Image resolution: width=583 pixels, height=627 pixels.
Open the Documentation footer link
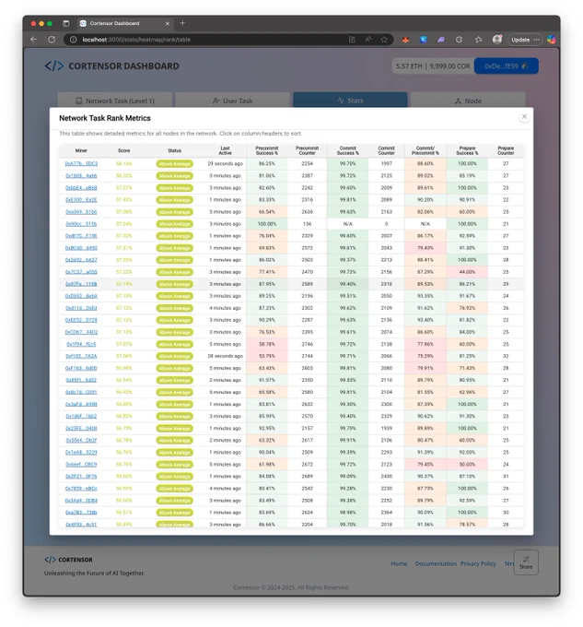pos(436,563)
